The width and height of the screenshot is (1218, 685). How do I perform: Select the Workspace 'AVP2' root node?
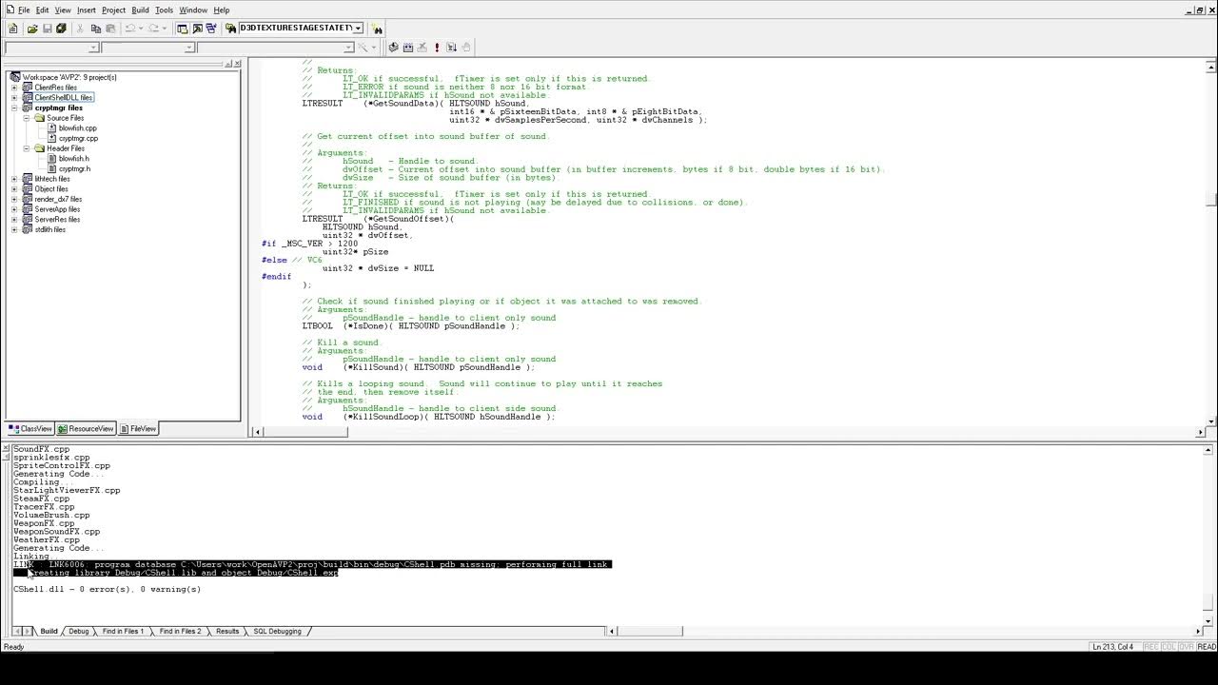[69, 77]
